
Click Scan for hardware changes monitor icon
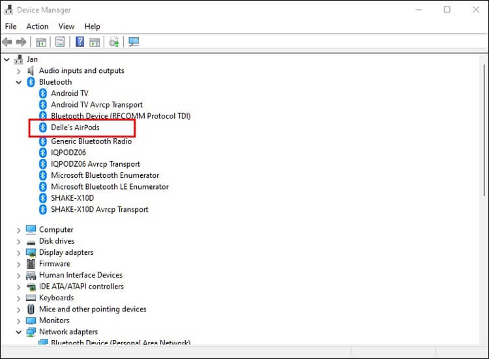tap(134, 42)
